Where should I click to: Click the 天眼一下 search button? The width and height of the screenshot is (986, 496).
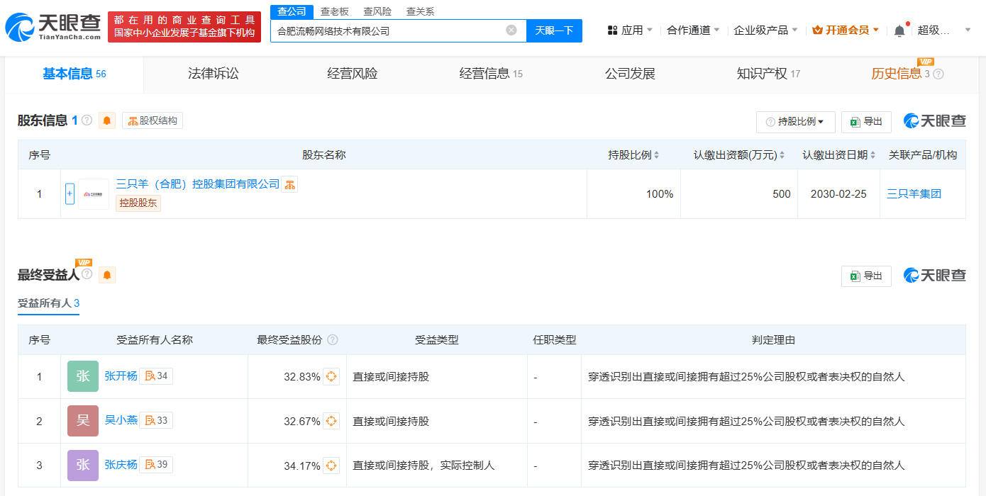[x=554, y=30]
